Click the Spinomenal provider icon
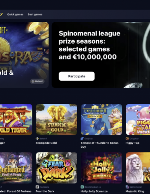Viewport: 150px width, 194px height. point(127,187)
